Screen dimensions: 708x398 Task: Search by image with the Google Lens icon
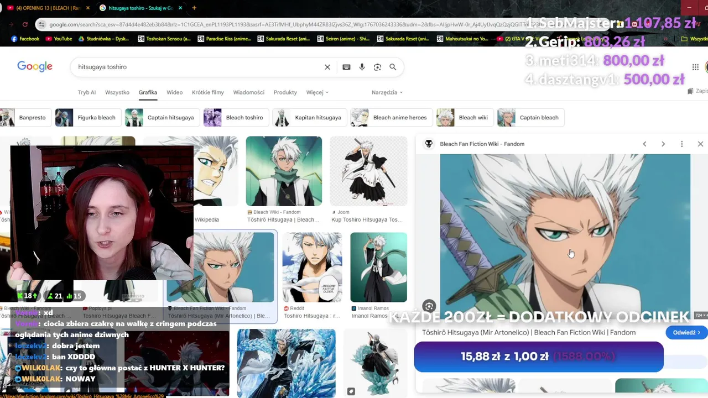click(377, 67)
